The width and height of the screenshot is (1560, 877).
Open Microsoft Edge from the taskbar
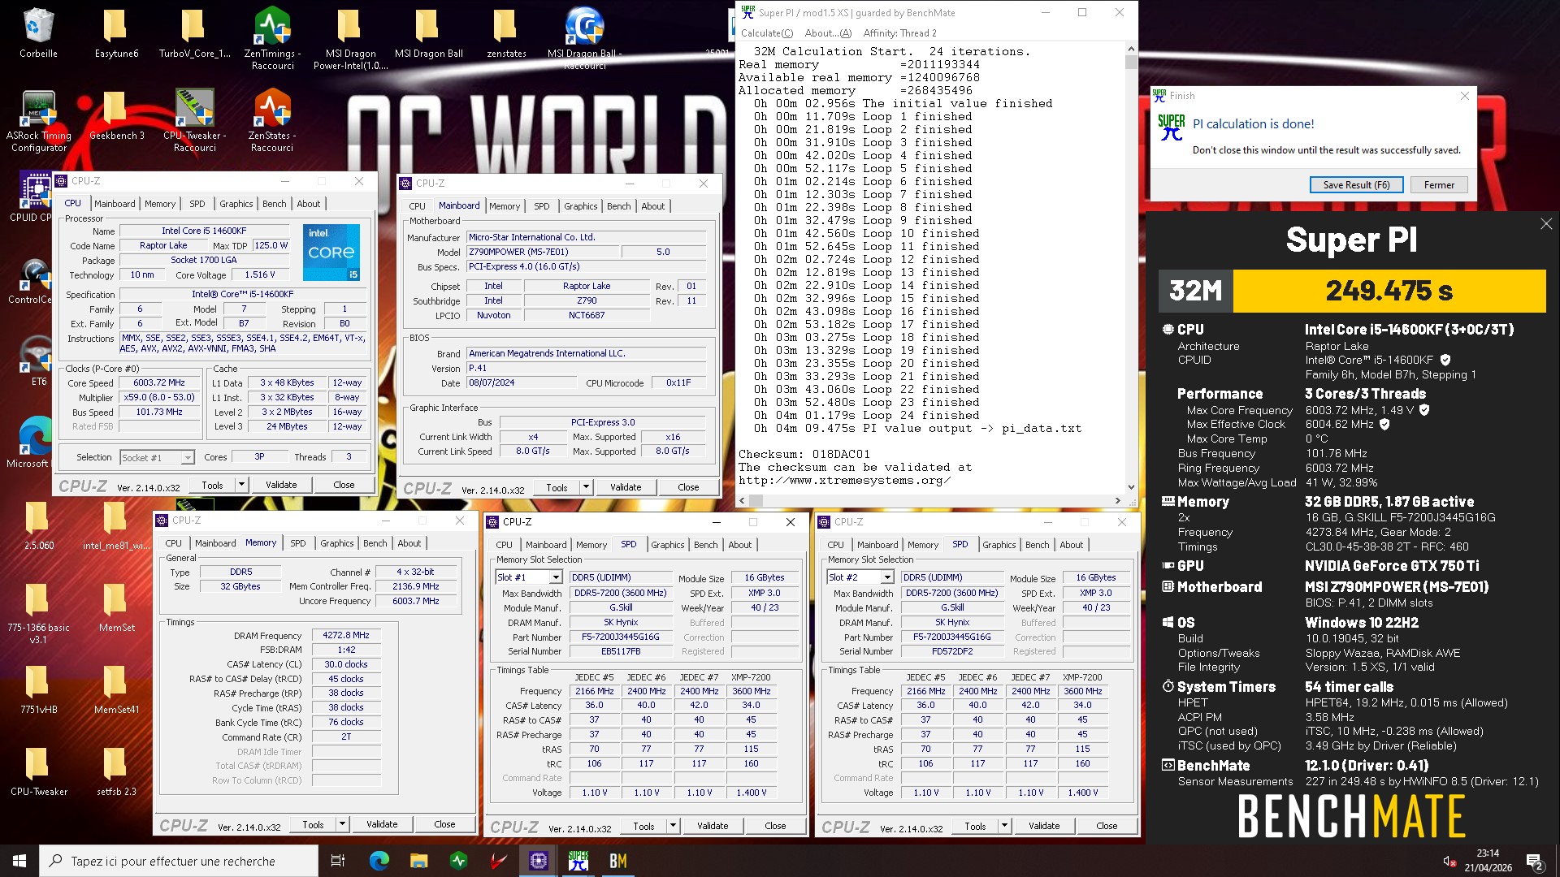point(379,861)
